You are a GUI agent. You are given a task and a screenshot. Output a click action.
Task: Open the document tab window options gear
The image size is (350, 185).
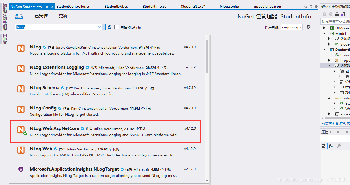point(316,7)
